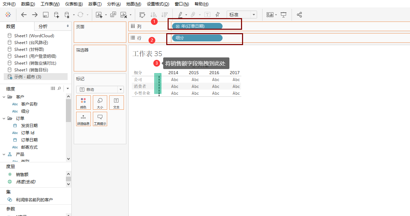Click the undo back arrow in toolbar
Screen dimensions: 410x216
(24, 15)
